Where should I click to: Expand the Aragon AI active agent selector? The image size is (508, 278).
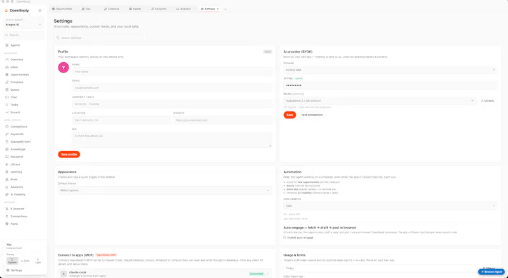pyautogui.click(x=23, y=25)
